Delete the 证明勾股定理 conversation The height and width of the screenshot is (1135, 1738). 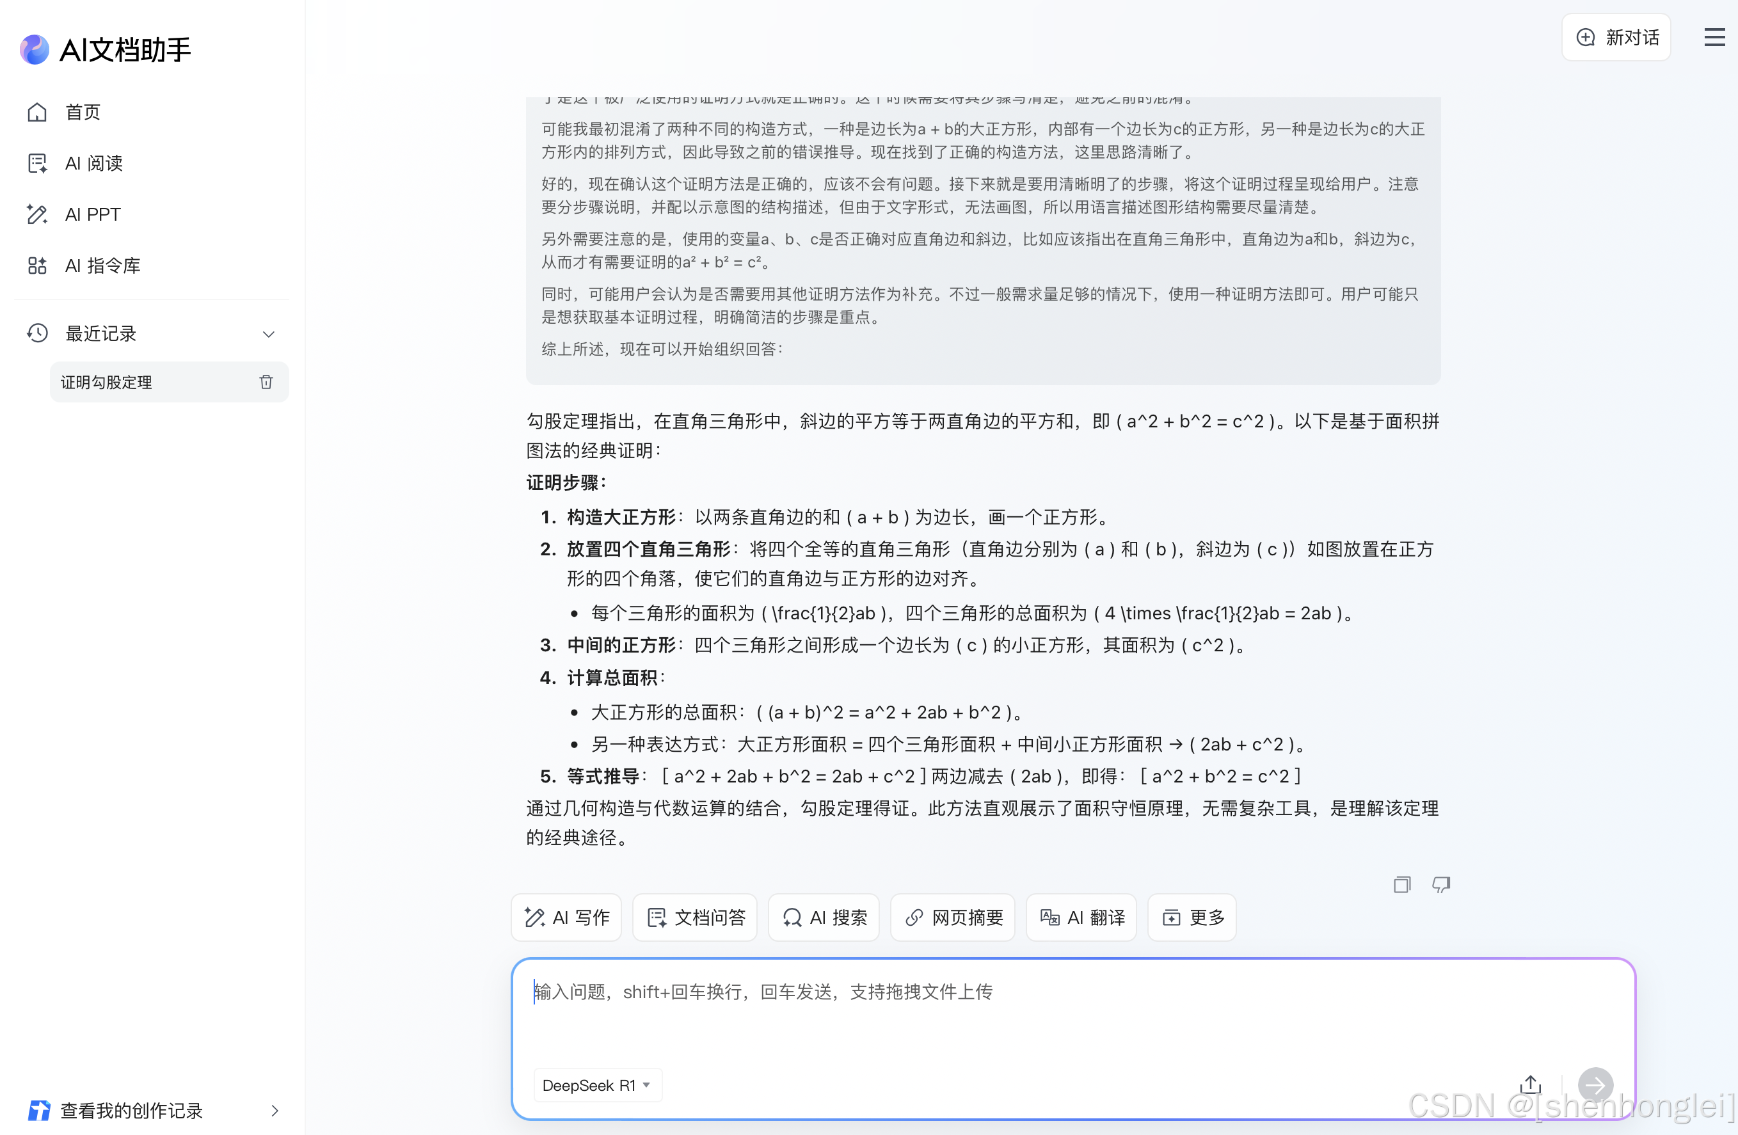(266, 382)
